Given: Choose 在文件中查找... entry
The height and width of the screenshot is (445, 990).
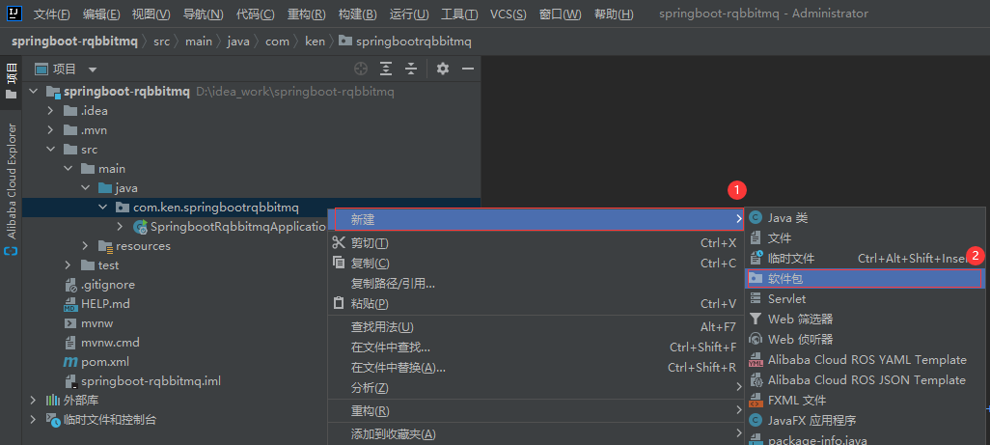Looking at the screenshot, I should [x=536, y=348].
